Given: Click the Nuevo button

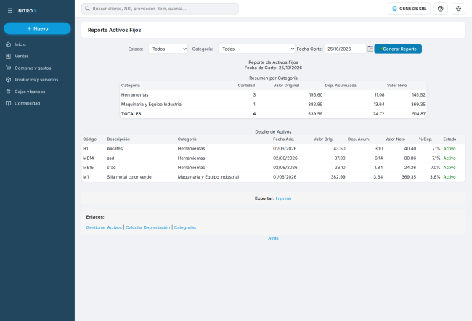Looking at the screenshot, I should [37, 28].
